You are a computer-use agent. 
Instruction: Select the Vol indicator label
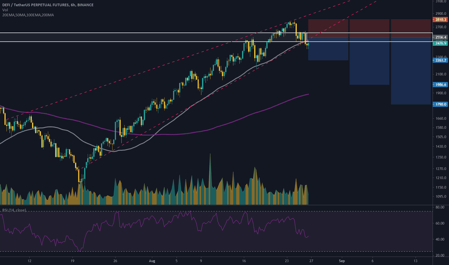point(5,10)
